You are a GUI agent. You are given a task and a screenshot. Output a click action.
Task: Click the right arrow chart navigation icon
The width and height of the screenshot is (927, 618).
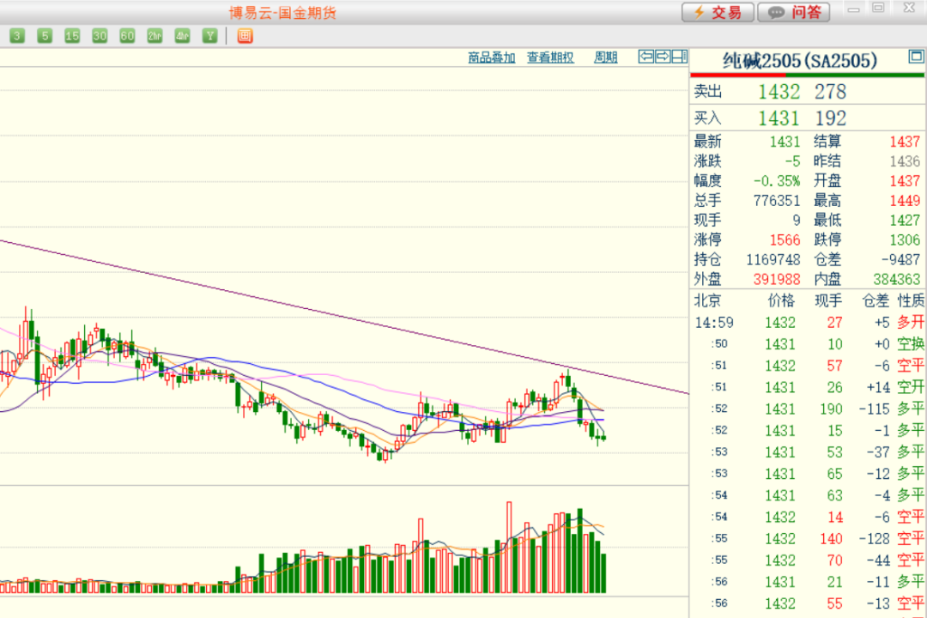point(663,57)
